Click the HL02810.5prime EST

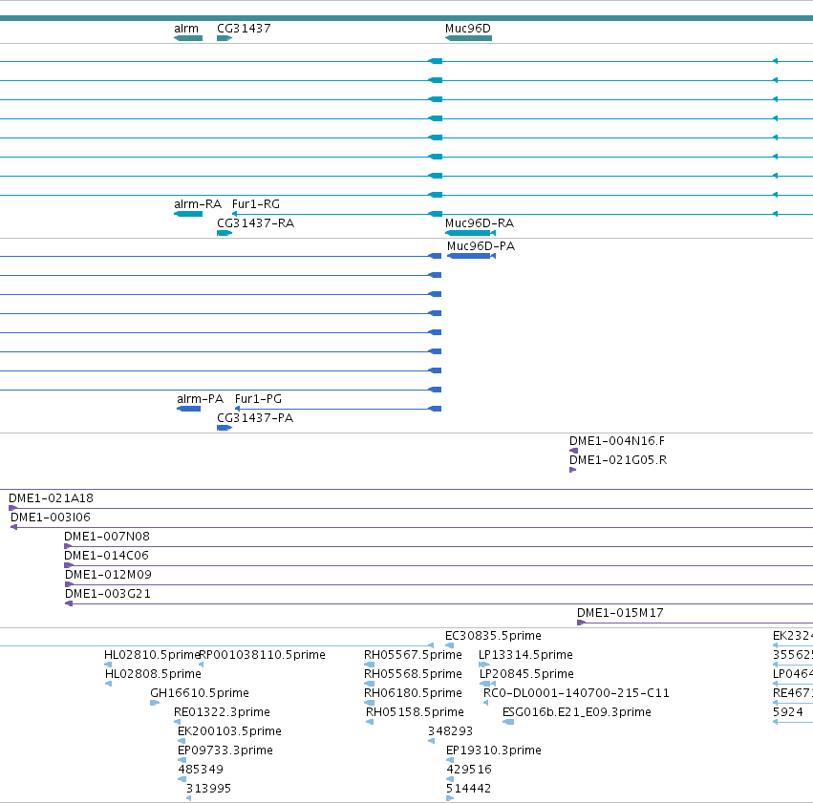pos(108,665)
